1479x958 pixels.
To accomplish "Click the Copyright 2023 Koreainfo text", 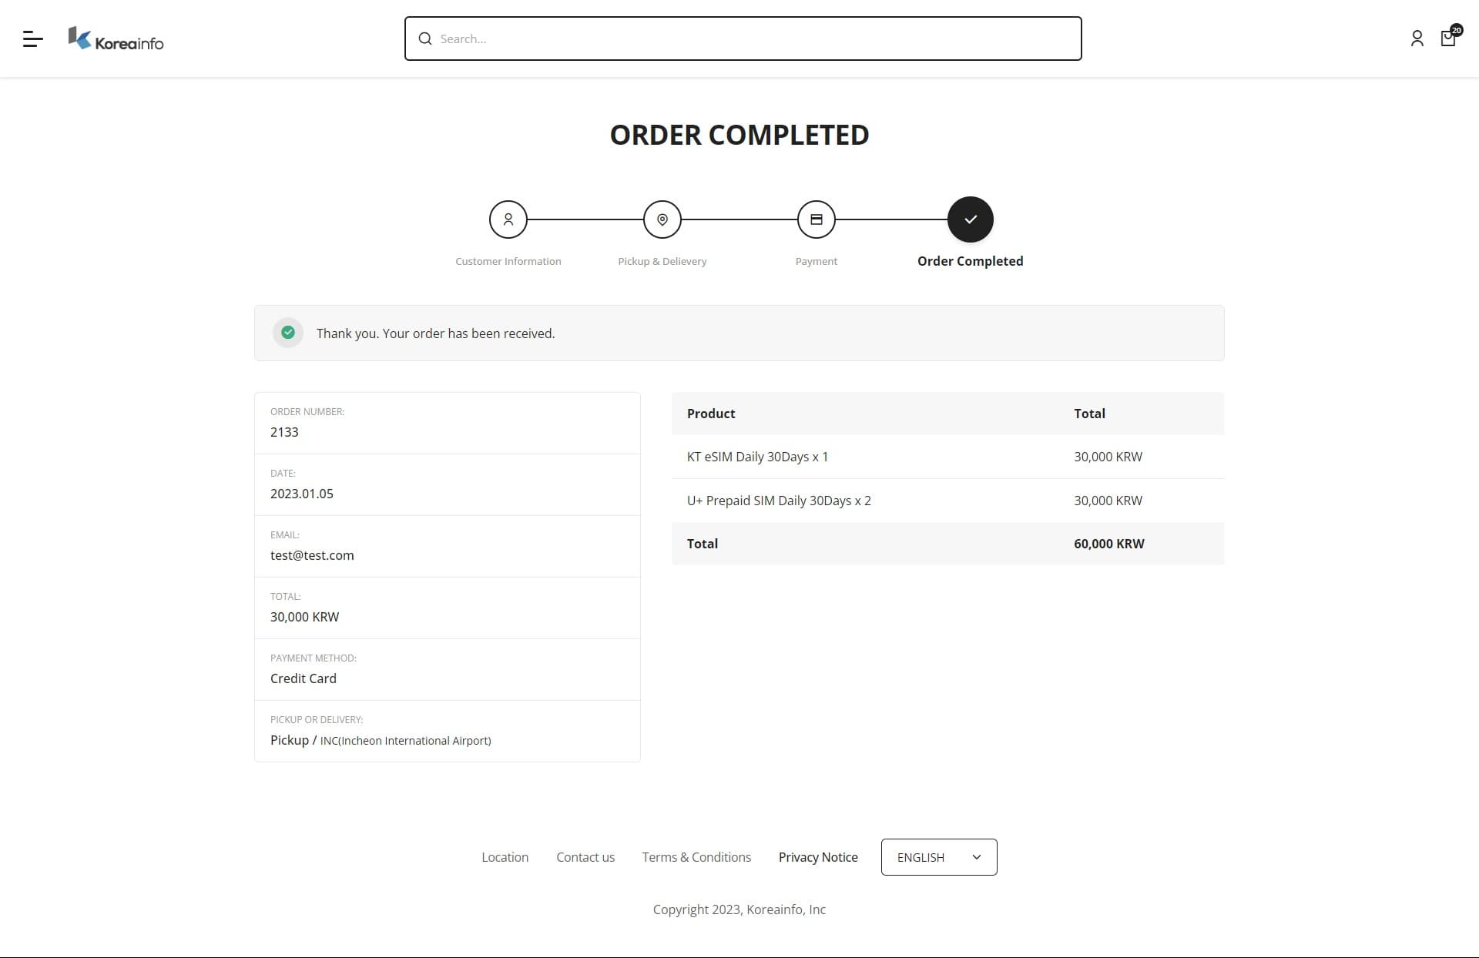I will pyautogui.click(x=739, y=909).
